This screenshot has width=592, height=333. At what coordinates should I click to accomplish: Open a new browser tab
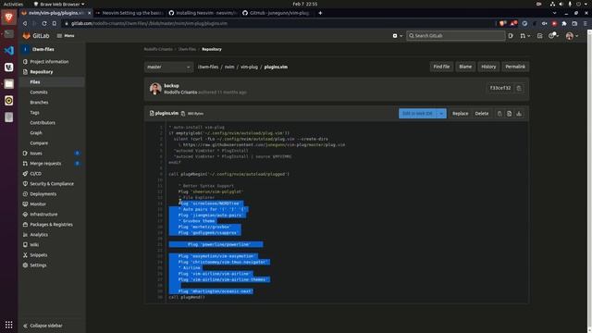coord(320,13)
